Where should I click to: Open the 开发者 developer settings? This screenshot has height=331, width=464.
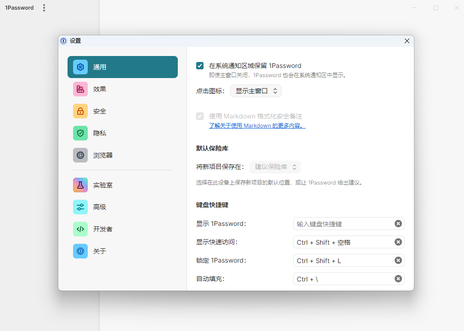pyautogui.click(x=122, y=229)
